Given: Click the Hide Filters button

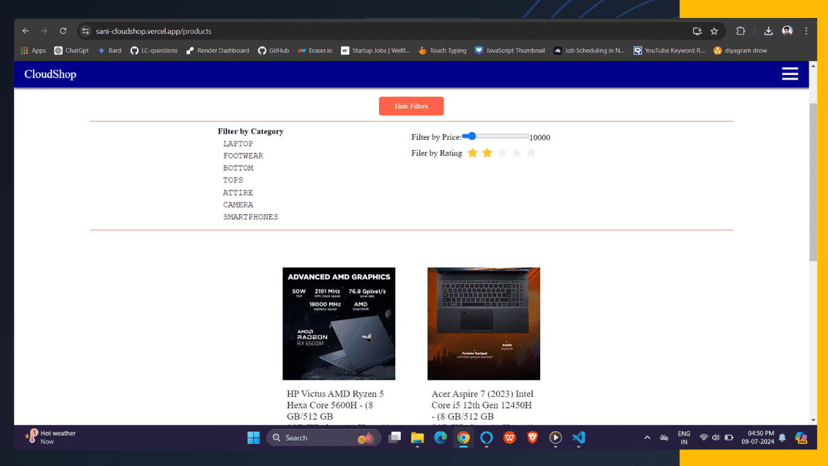Looking at the screenshot, I should pos(411,105).
